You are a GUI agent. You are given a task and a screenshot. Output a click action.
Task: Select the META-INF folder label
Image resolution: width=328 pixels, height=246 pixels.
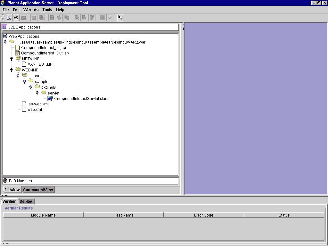click(x=30, y=59)
